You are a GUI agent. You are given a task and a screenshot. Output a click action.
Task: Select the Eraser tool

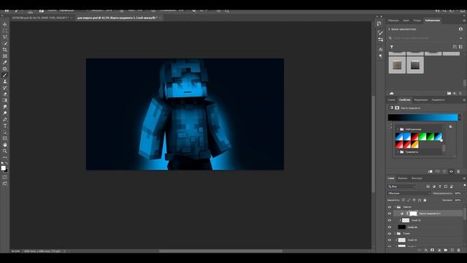pyautogui.click(x=5, y=94)
